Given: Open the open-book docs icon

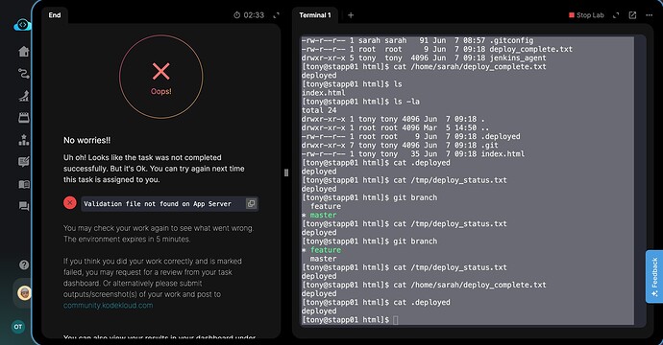Looking at the screenshot, I should click(x=24, y=184).
